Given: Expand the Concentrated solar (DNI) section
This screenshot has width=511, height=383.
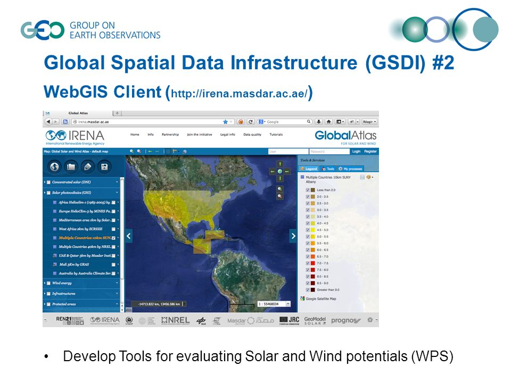Looking at the screenshot, I should point(45,182).
